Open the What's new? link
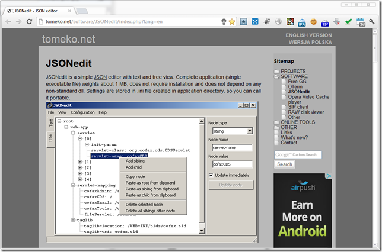Image resolution: width=382 pixels, height=252 pixels. click(294, 138)
